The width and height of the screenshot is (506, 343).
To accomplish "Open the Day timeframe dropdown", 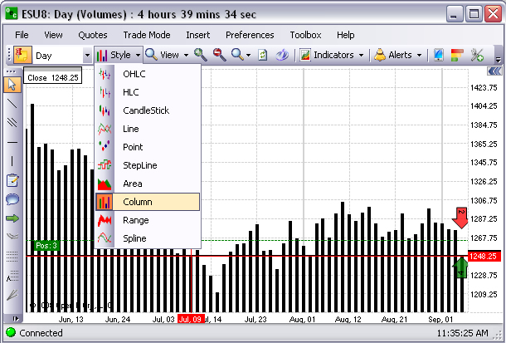I will click(87, 56).
